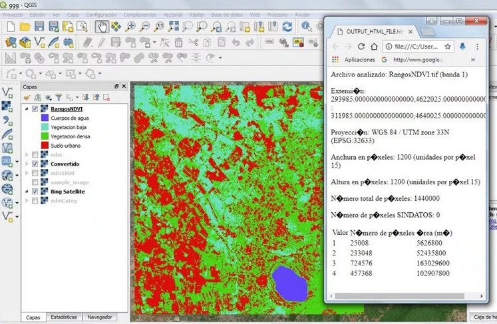Select the Pan Map hand tool

tap(102, 26)
